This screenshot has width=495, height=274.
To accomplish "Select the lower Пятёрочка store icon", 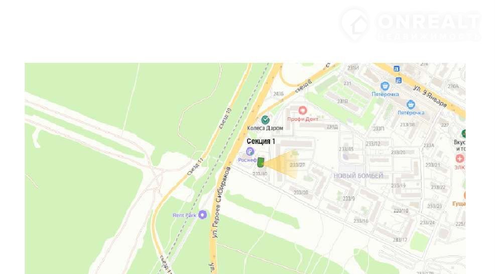I will click(410, 104).
